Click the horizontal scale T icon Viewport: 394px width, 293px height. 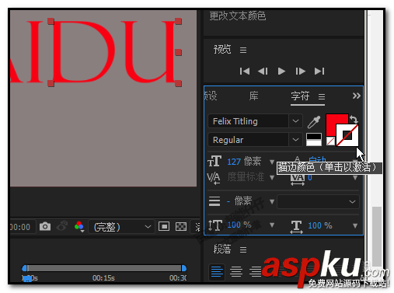click(x=296, y=227)
